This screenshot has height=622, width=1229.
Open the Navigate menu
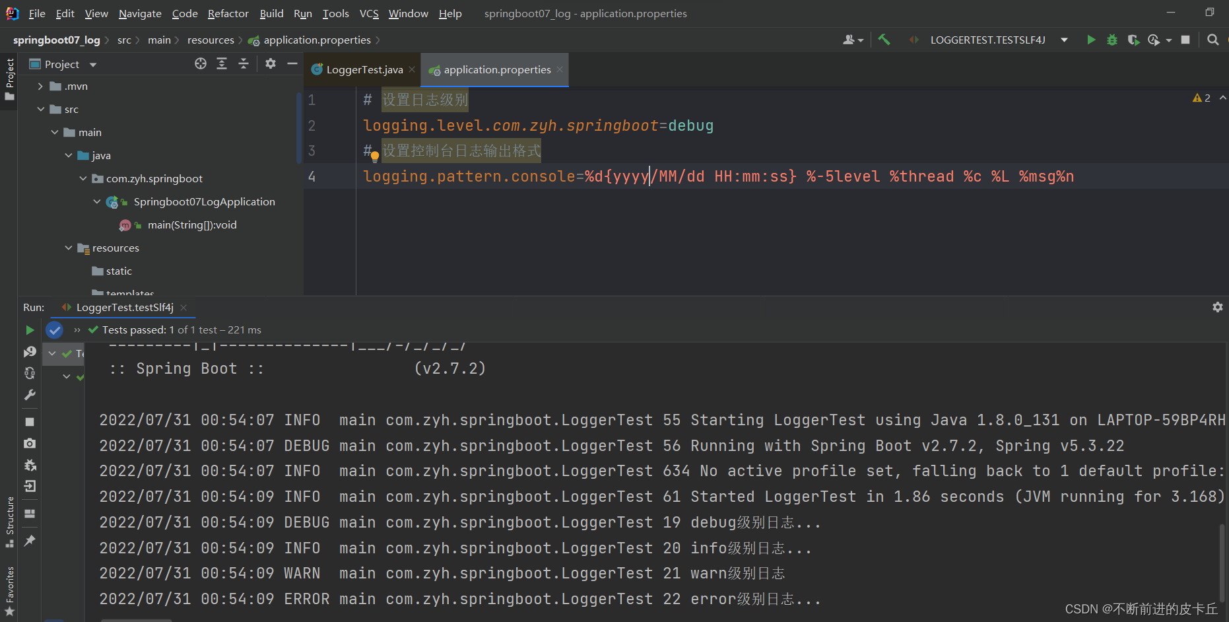pos(140,13)
